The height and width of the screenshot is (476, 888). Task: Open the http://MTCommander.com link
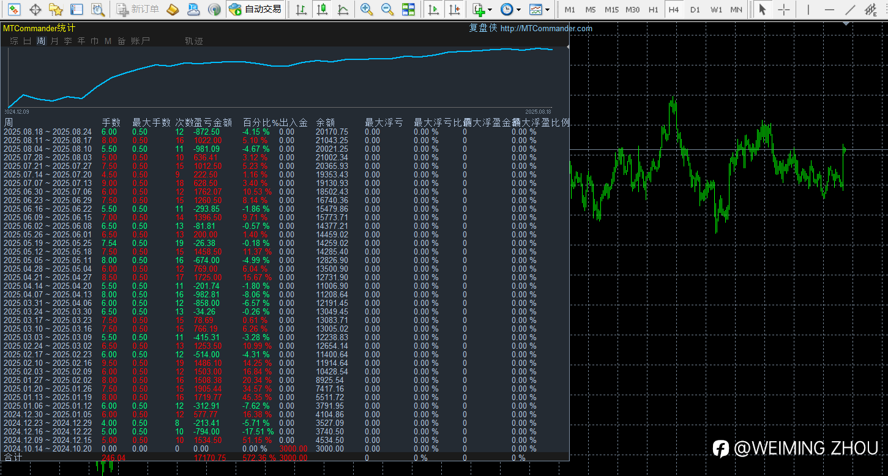point(546,28)
